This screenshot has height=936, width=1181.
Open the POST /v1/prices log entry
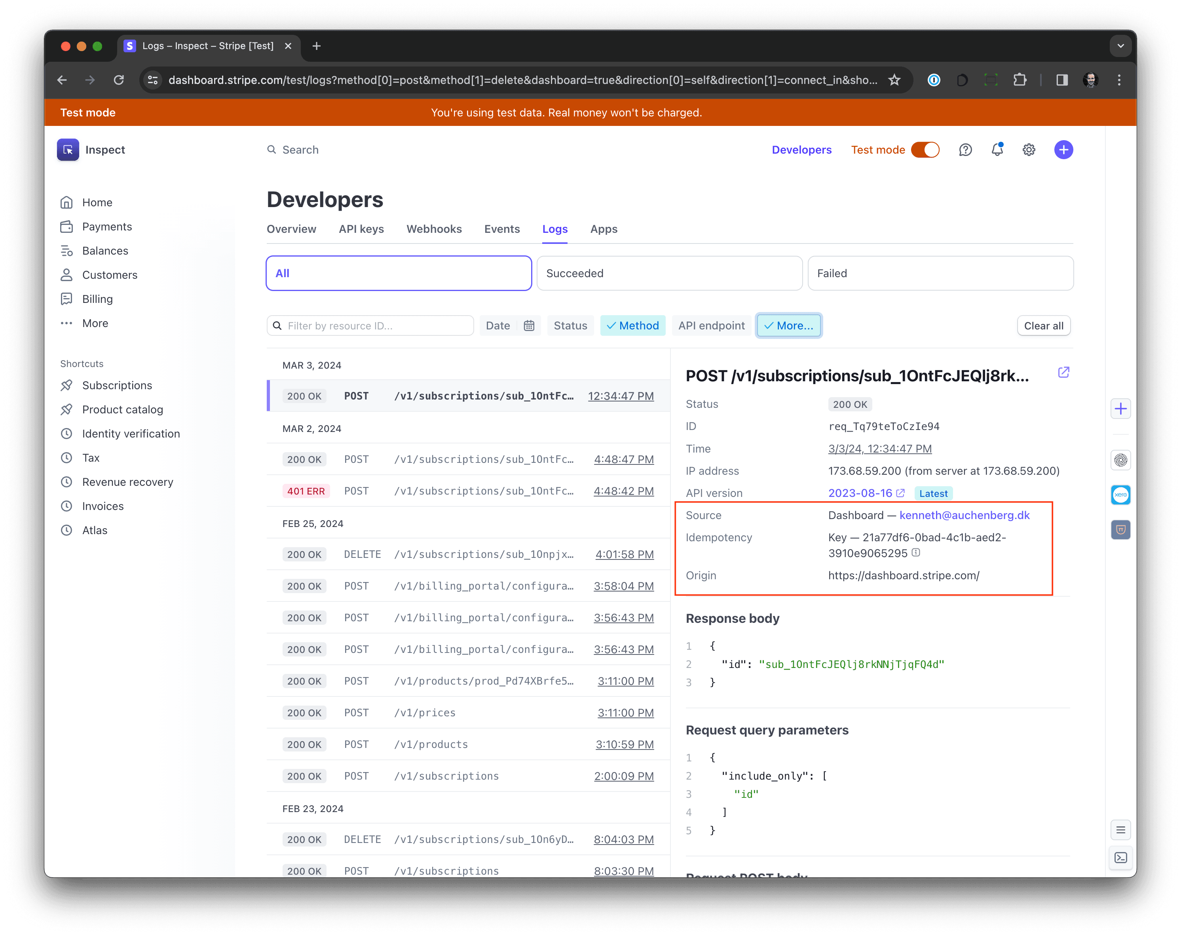468,712
